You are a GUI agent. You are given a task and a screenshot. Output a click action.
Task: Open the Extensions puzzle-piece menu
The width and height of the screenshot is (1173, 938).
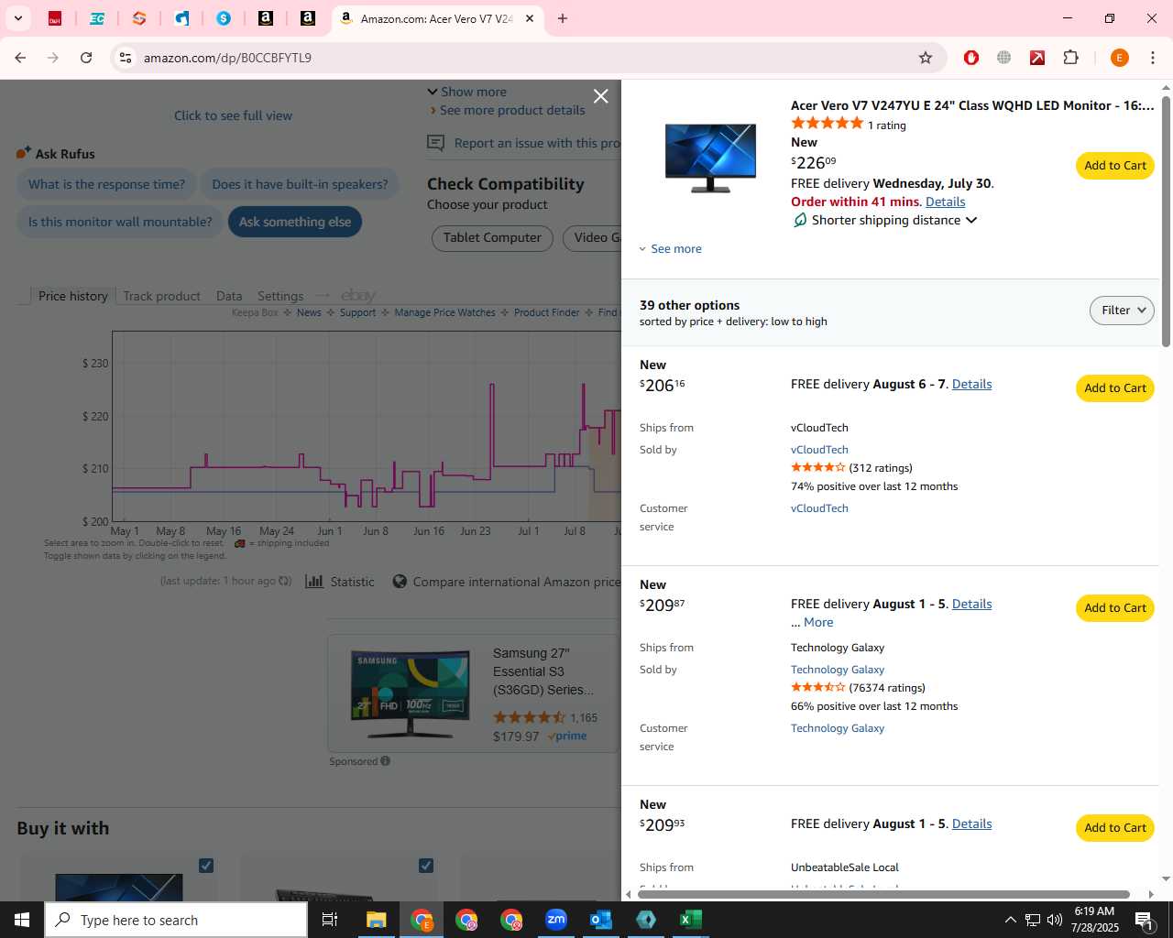tap(1070, 58)
